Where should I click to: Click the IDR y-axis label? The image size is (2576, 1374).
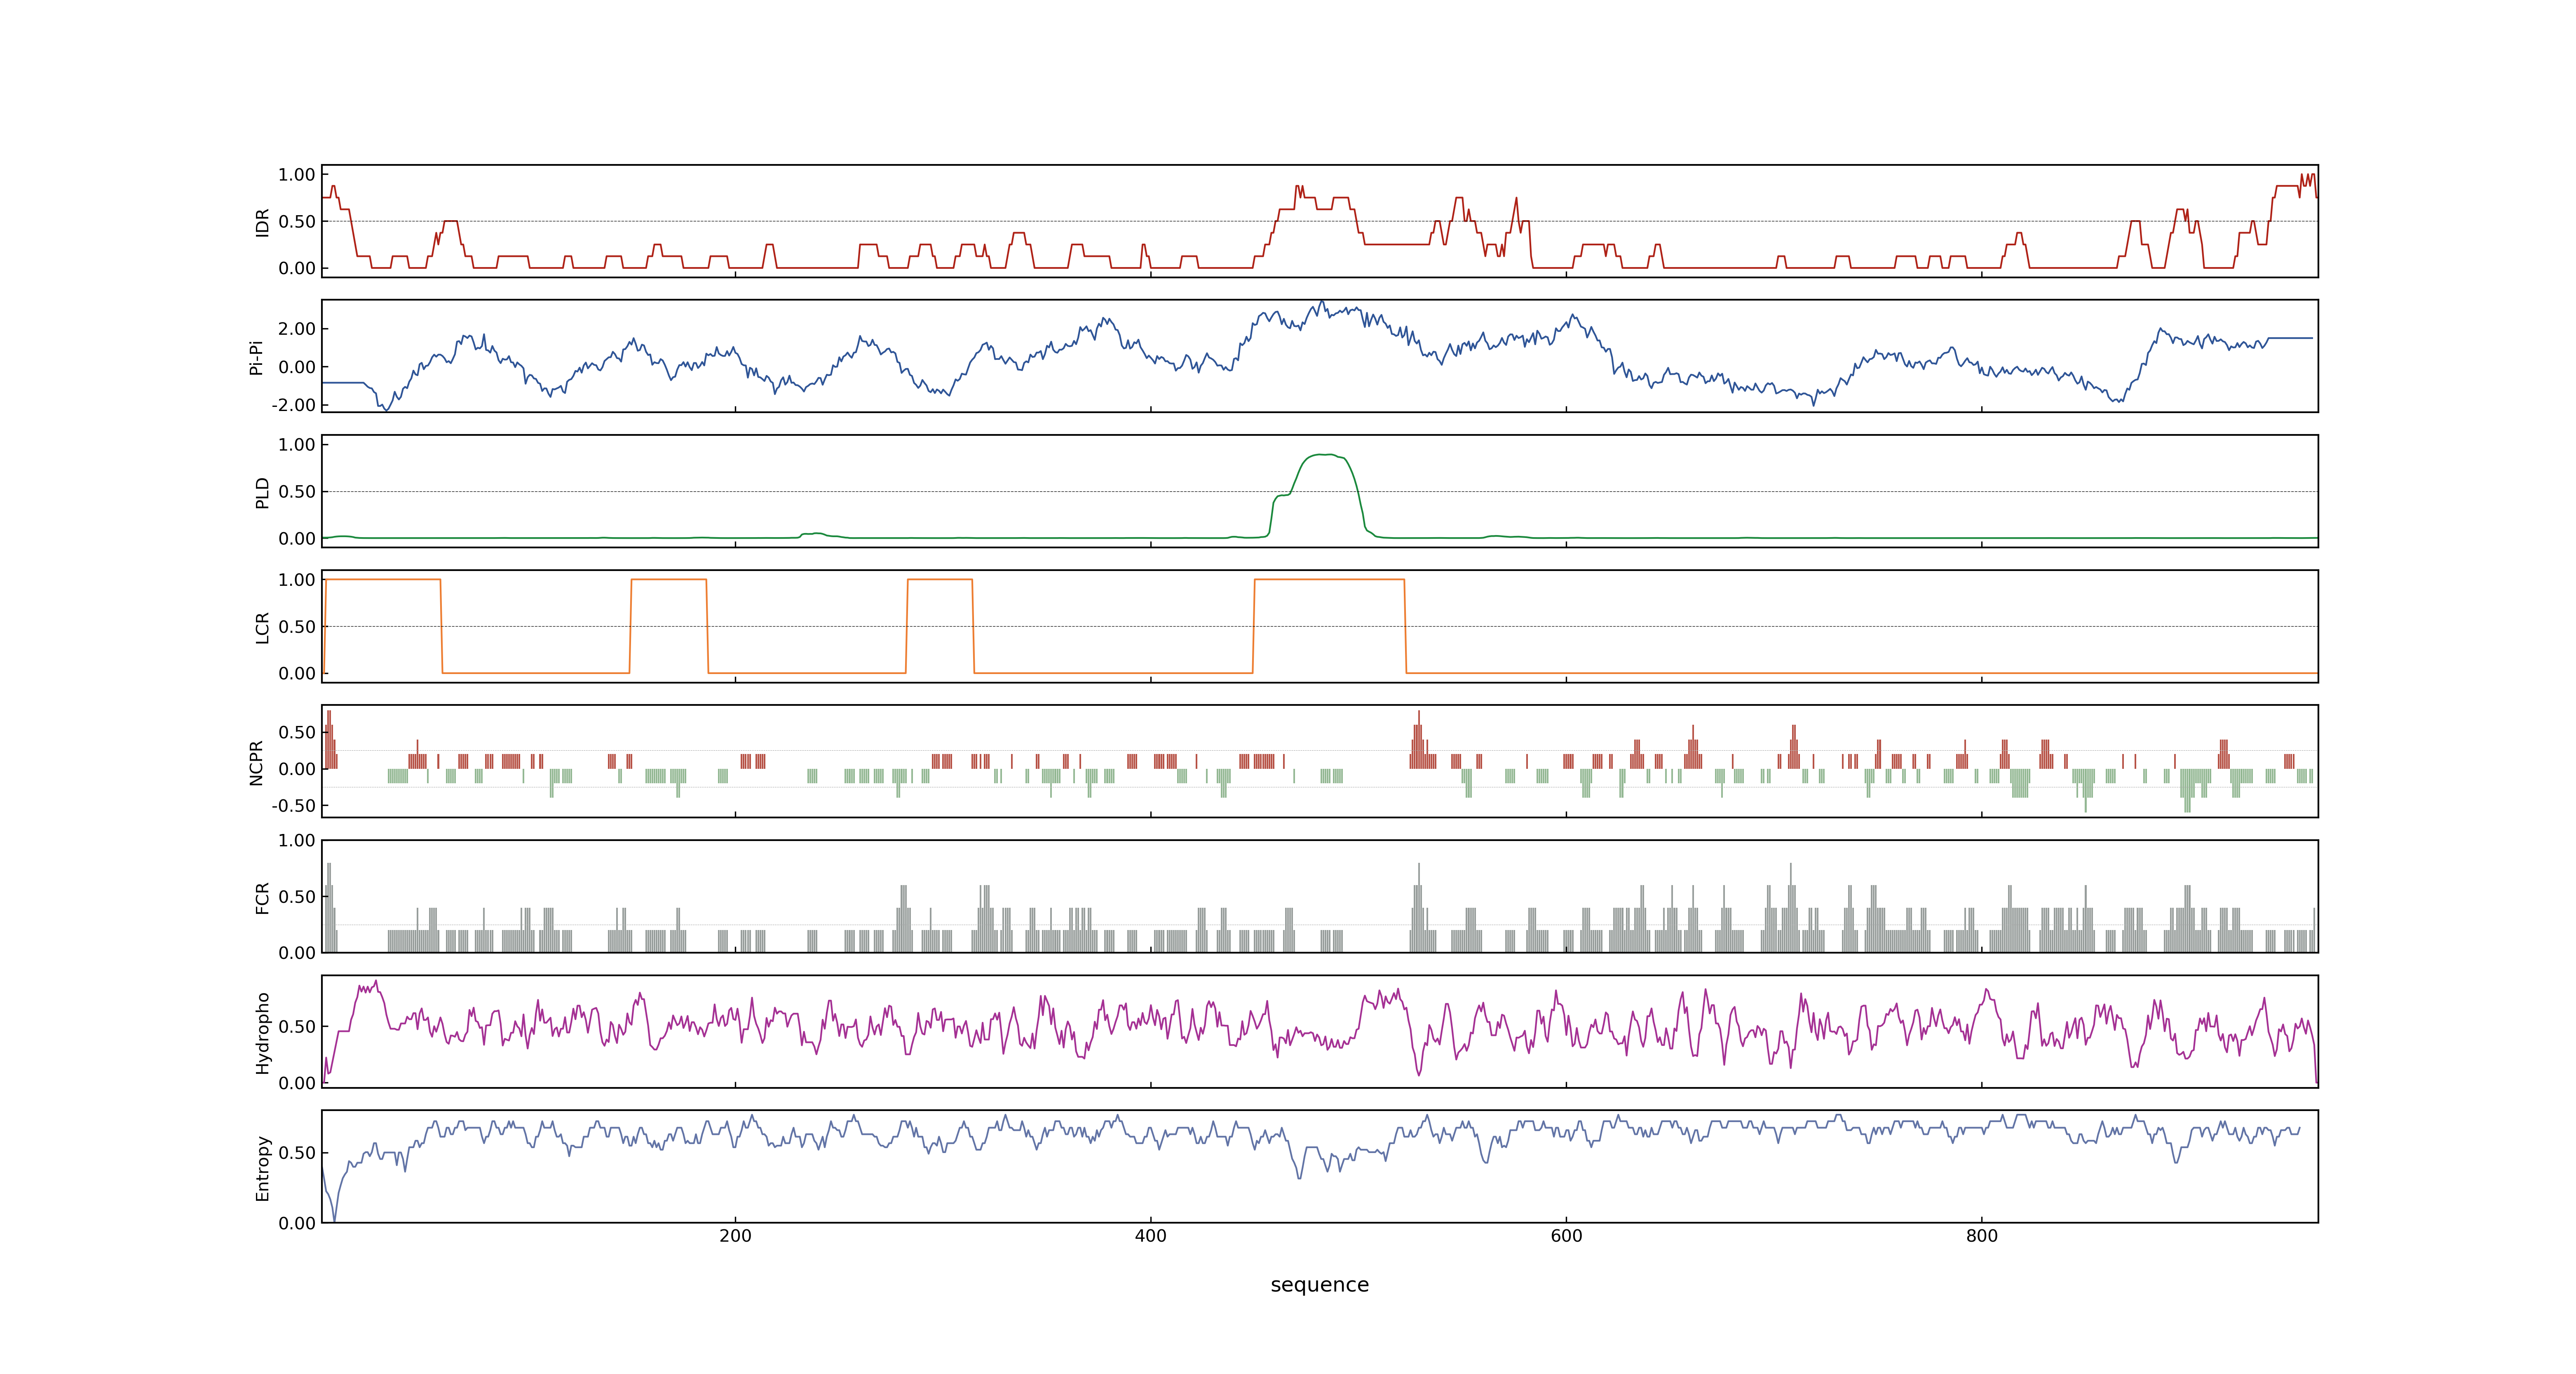point(262,222)
